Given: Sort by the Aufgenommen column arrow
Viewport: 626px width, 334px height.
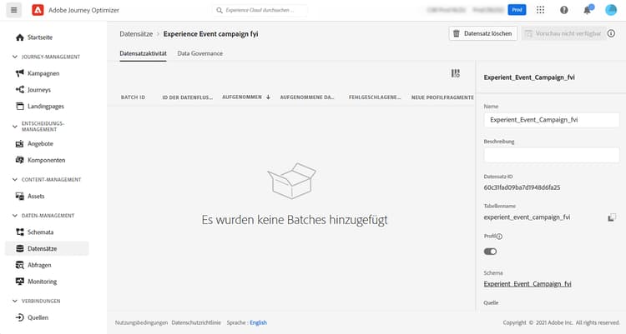Looking at the screenshot, I should [x=268, y=97].
